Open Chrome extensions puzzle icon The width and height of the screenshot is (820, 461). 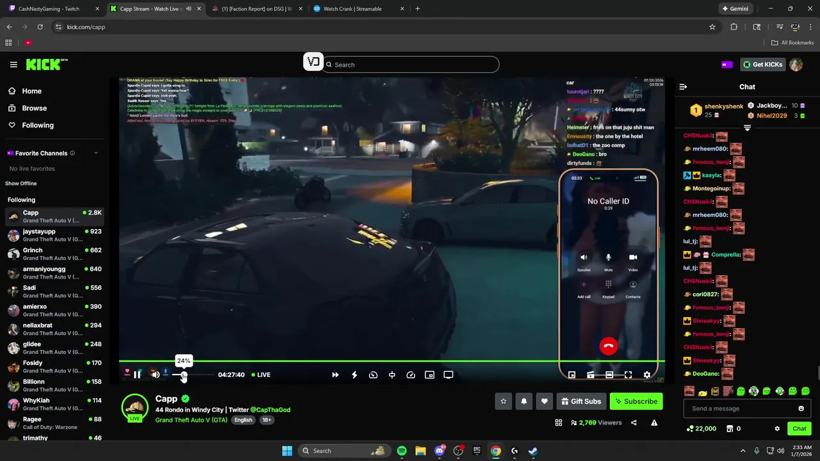[x=734, y=27]
